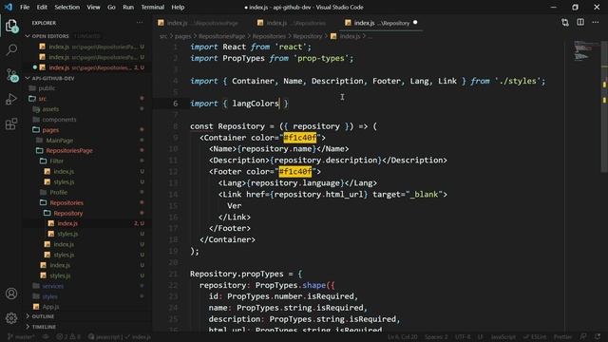The width and height of the screenshot is (608, 342).
Task: Click the Spaces: 2 indentation setting
Action: tap(436, 337)
